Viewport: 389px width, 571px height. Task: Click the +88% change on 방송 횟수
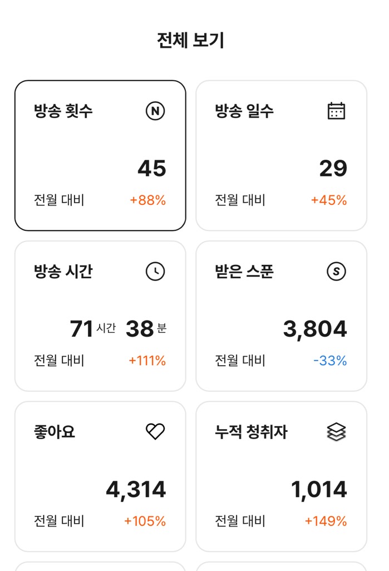pyautogui.click(x=148, y=200)
